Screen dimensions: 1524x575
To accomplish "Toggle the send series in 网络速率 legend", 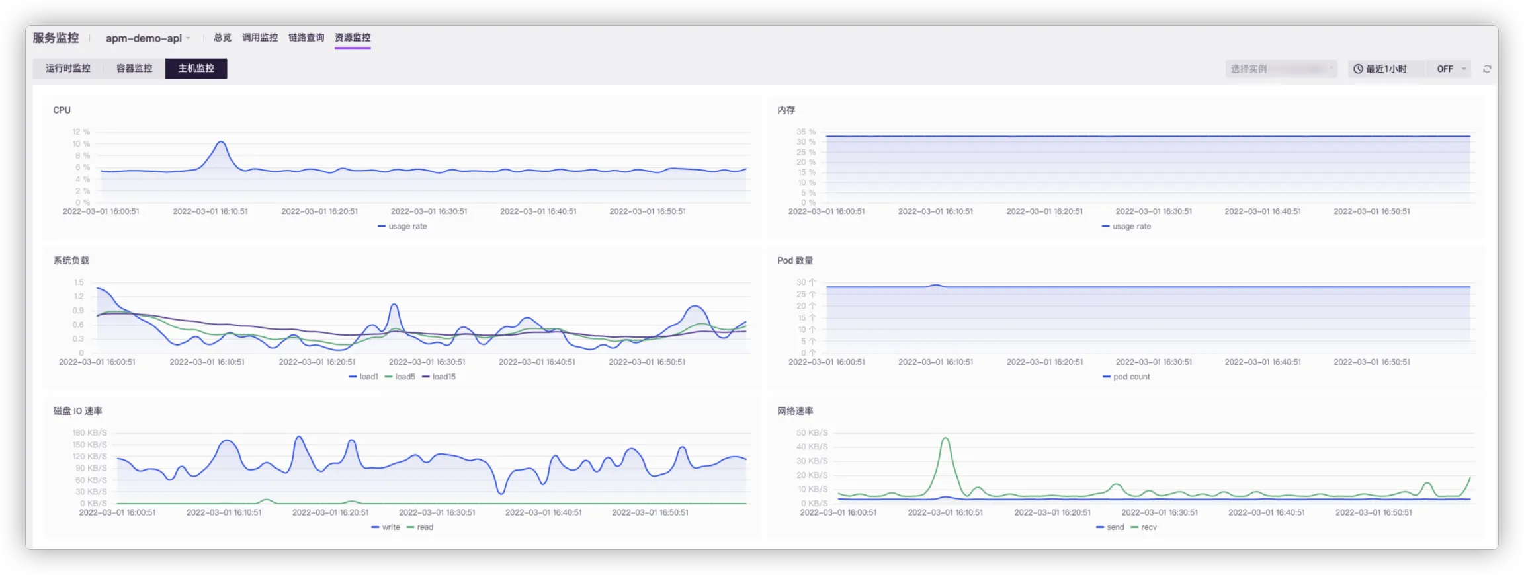I will [x=1110, y=527].
